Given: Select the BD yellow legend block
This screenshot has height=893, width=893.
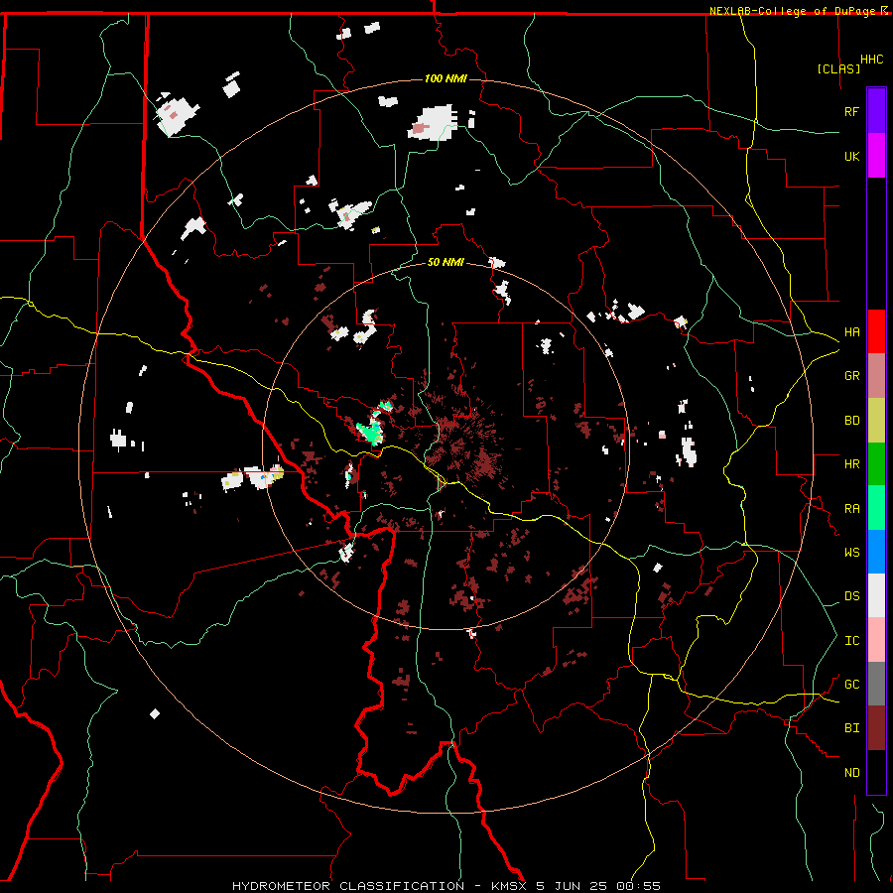Looking at the screenshot, I should click(876, 421).
